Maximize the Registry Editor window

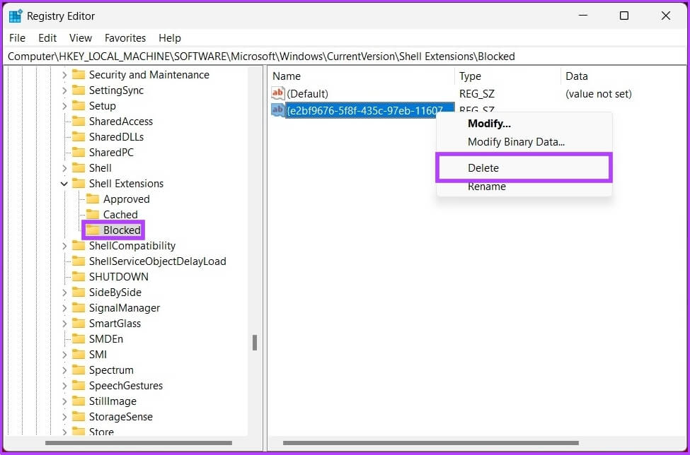(x=624, y=16)
